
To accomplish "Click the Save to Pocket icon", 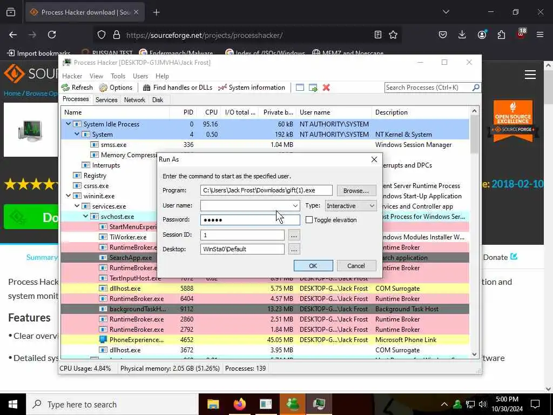I will [x=443, y=35].
